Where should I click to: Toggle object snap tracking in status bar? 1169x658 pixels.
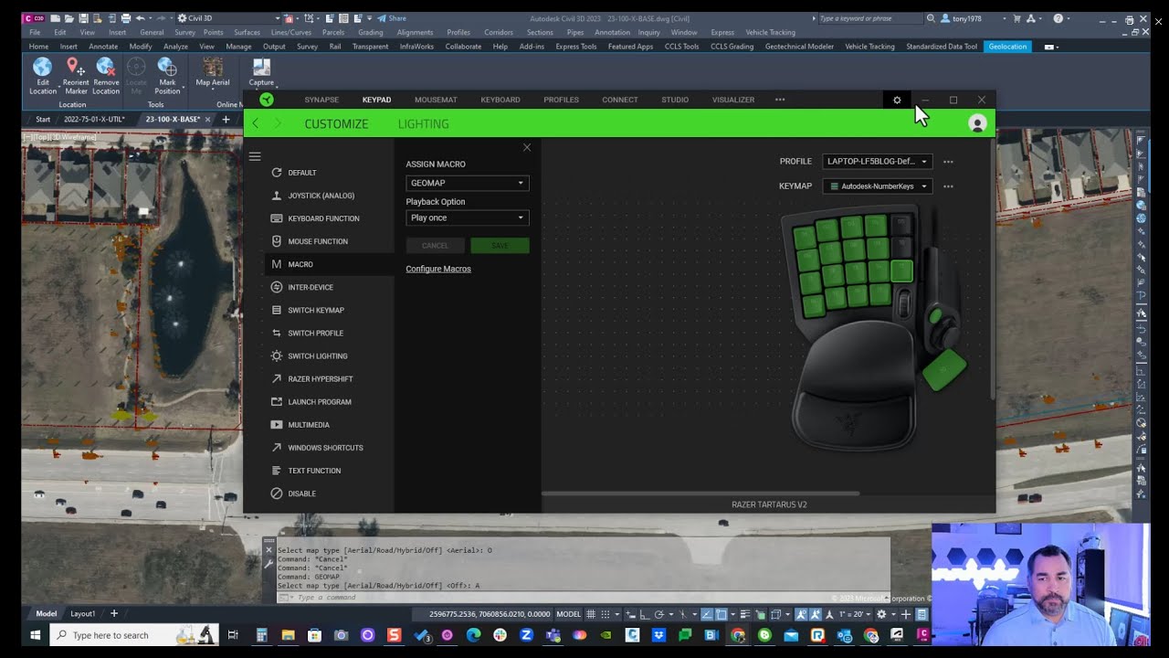click(x=707, y=614)
